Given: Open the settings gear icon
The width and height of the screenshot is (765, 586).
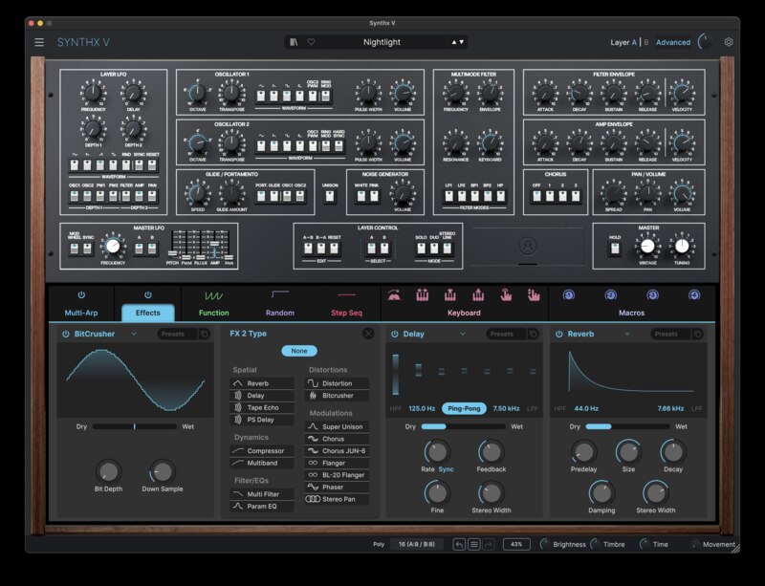Looking at the screenshot, I should (729, 42).
